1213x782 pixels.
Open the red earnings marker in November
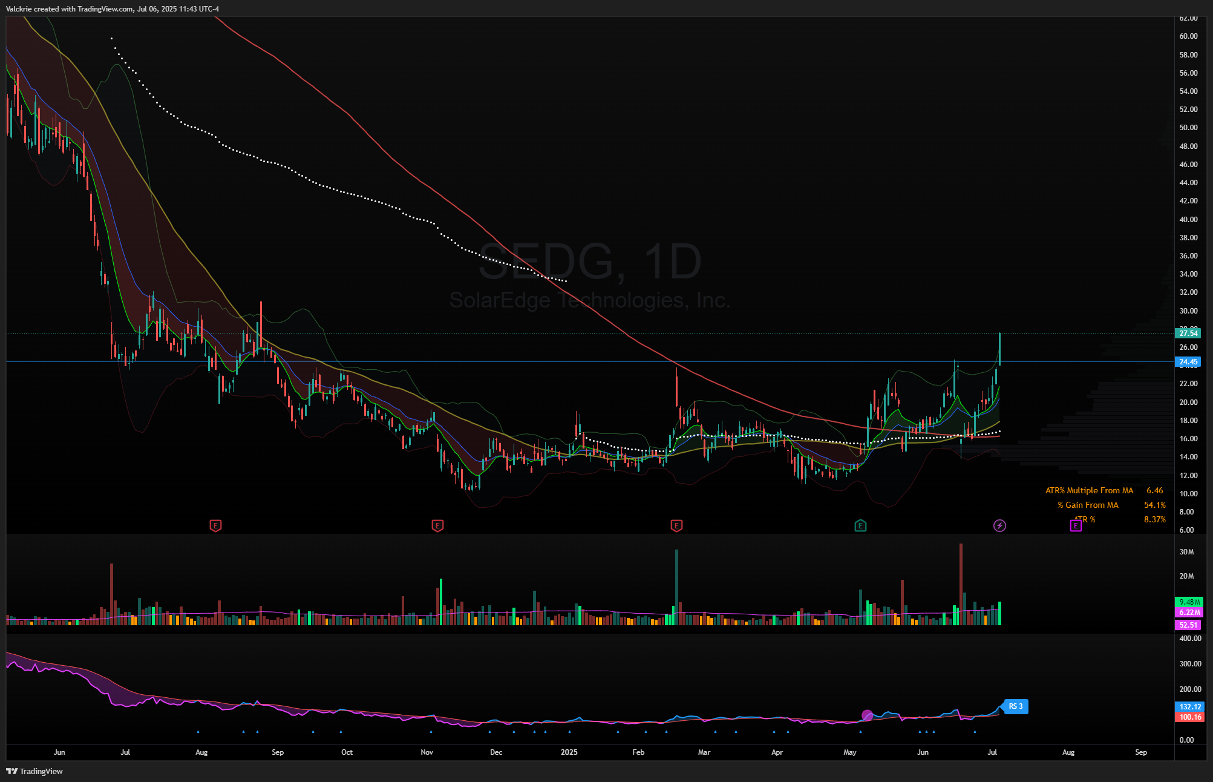(x=437, y=525)
